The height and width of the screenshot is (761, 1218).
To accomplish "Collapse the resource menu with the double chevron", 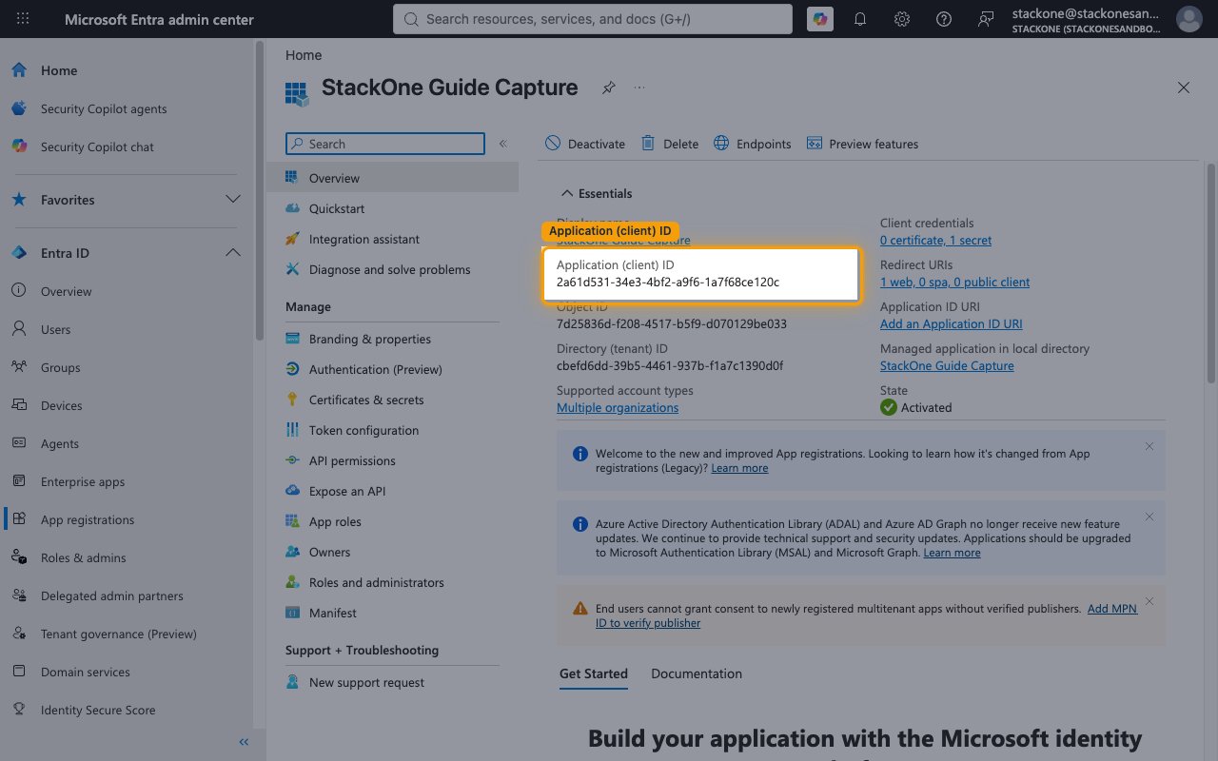I will (x=502, y=144).
